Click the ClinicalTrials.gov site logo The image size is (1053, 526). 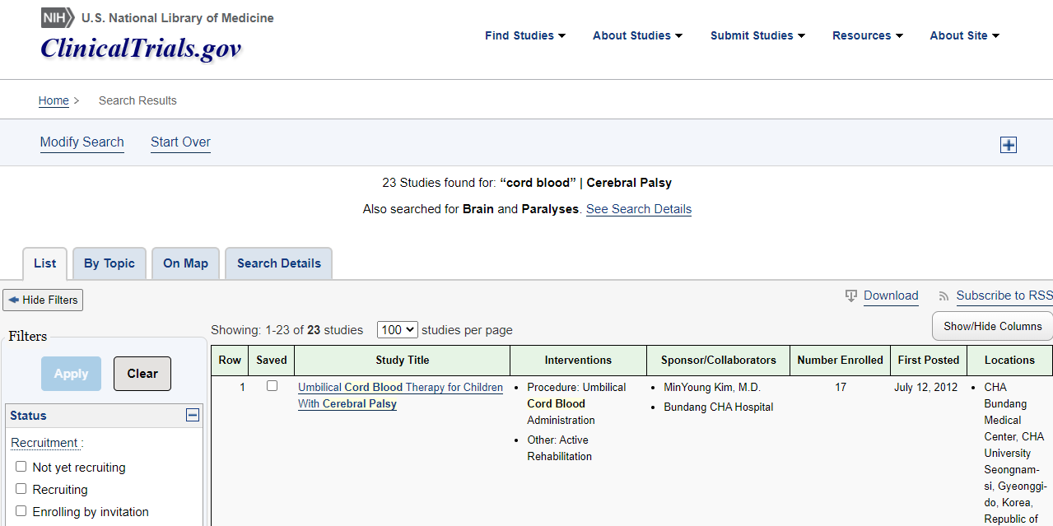click(x=141, y=49)
